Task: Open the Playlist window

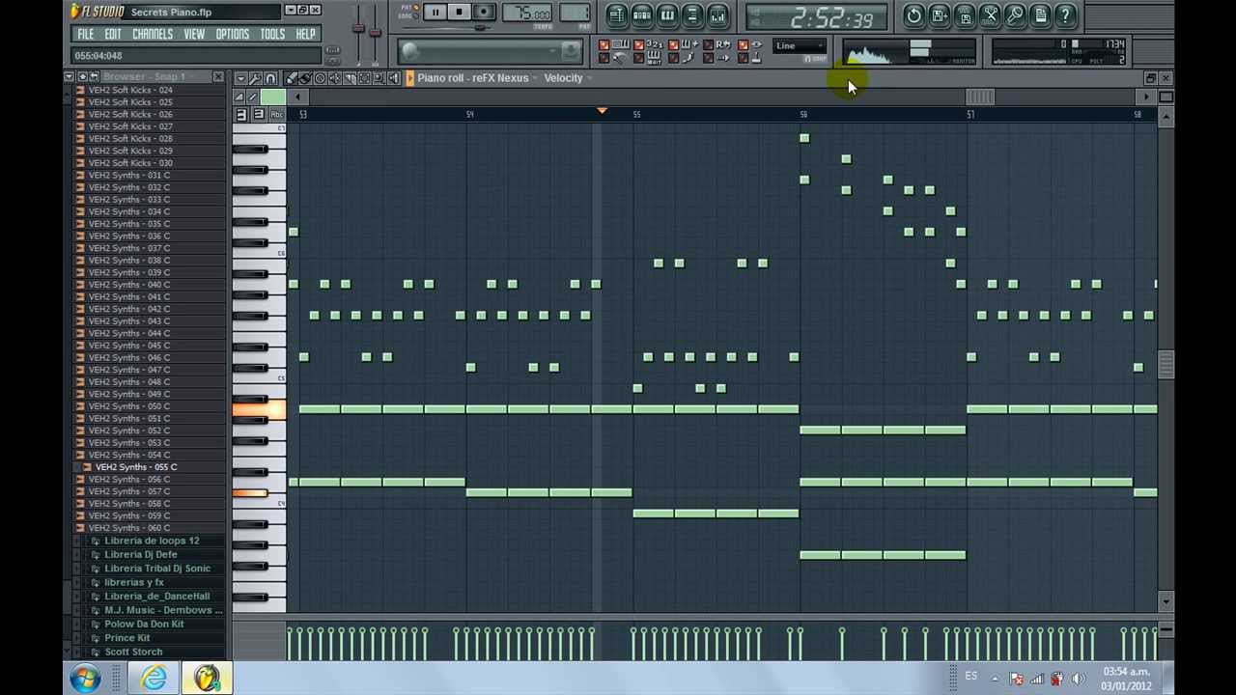Action: pyautogui.click(x=617, y=15)
